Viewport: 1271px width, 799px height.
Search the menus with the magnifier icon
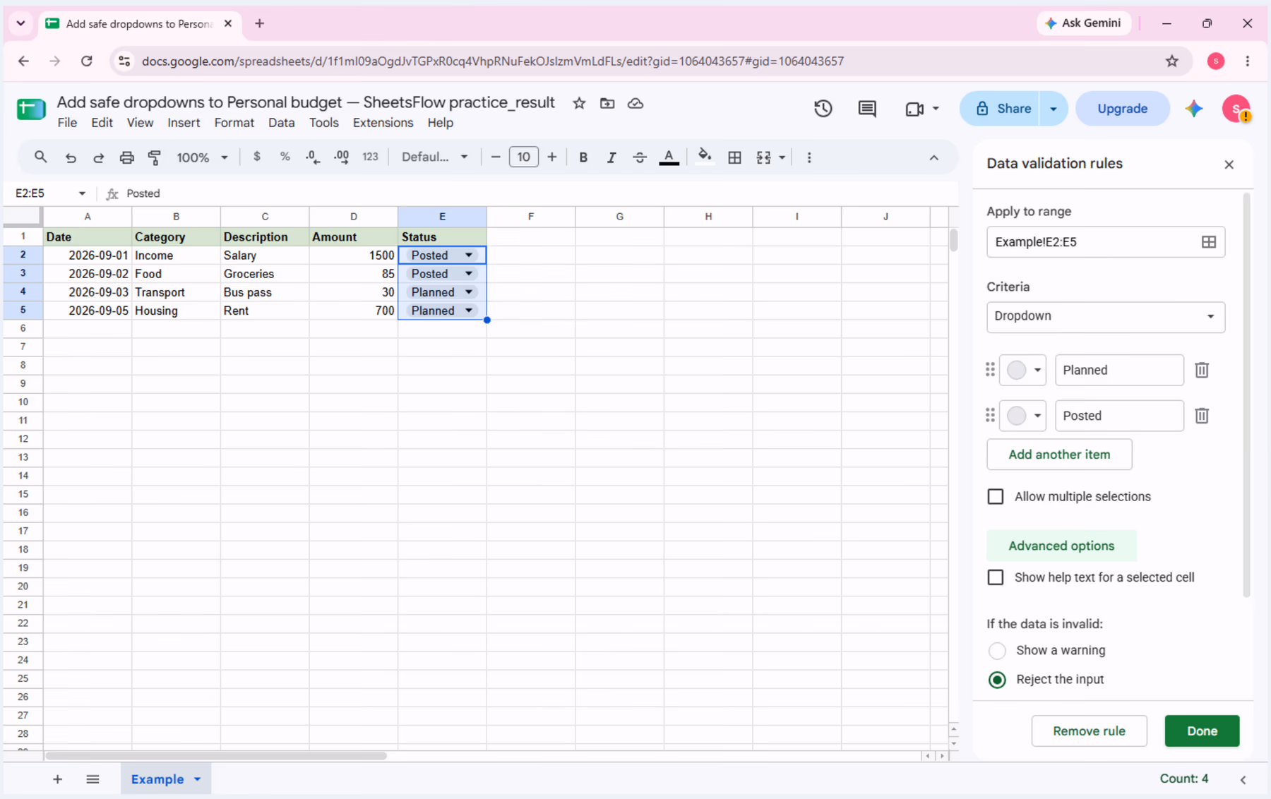[41, 157]
